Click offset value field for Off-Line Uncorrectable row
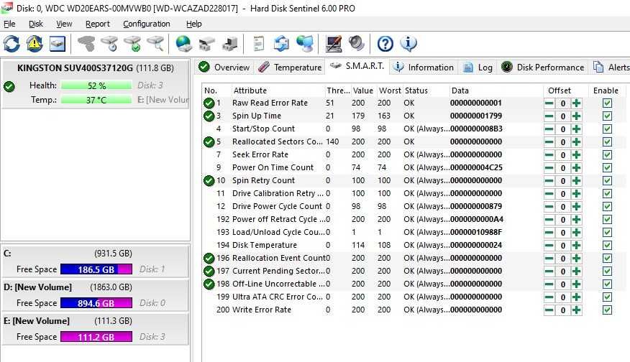 click(x=563, y=284)
